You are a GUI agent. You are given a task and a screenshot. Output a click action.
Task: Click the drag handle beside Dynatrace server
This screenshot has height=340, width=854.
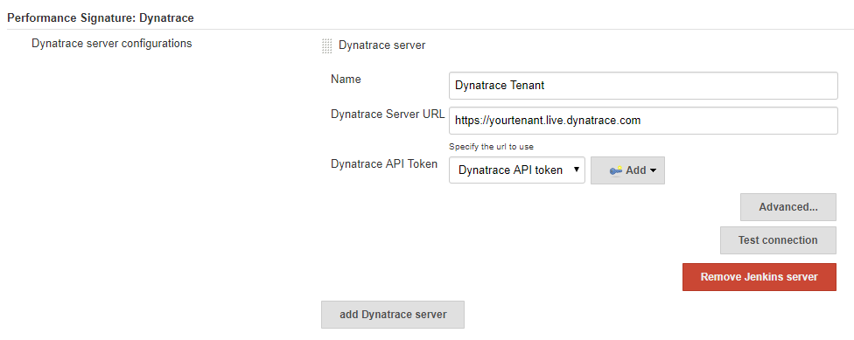[326, 45]
